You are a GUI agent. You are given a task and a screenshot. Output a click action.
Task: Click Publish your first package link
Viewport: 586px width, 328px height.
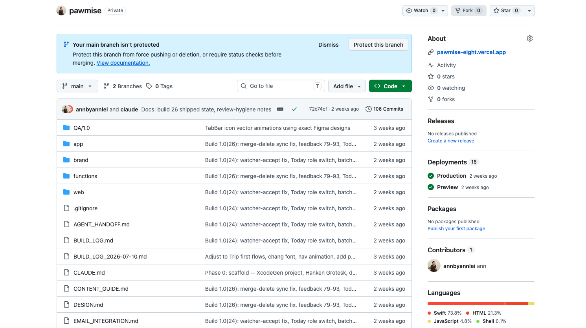pos(456,229)
